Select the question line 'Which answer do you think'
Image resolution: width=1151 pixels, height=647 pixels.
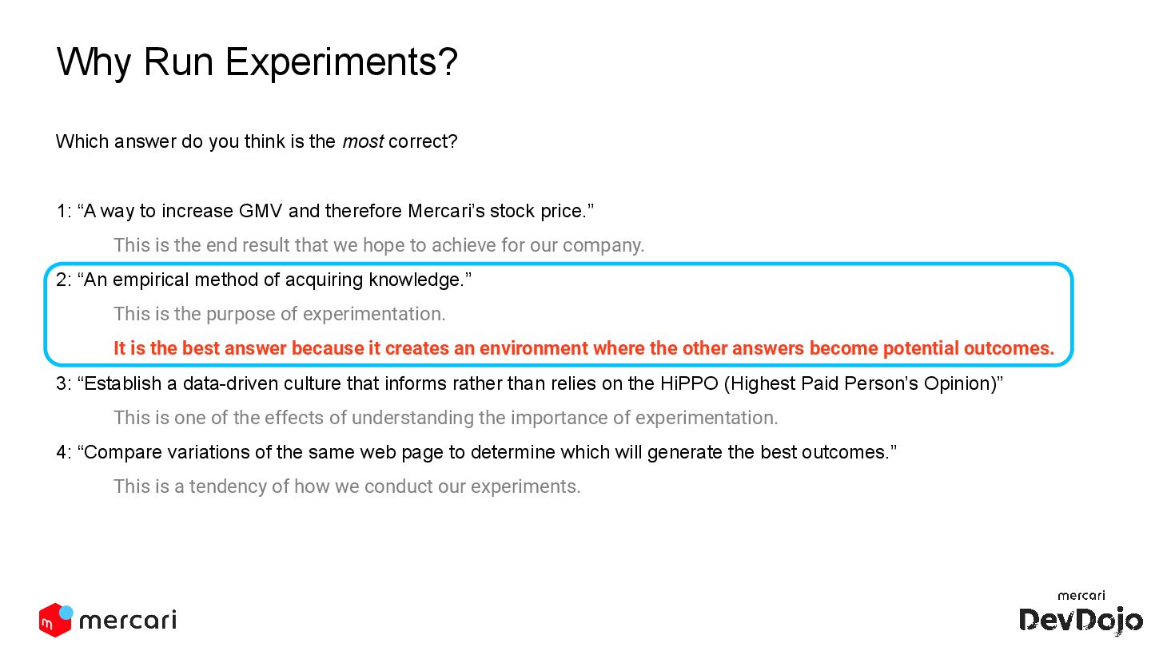coord(257,142)
